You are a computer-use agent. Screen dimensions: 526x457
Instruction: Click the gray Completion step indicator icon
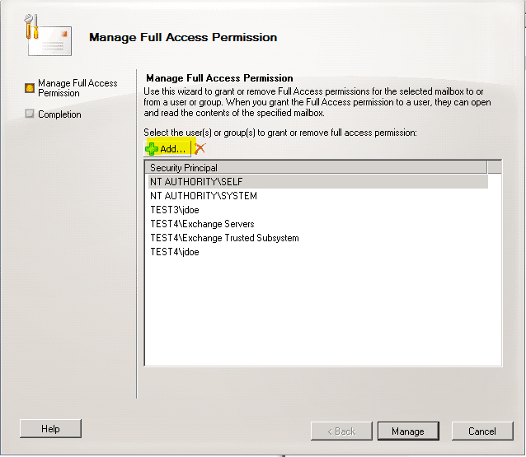[x=30, y=114]
